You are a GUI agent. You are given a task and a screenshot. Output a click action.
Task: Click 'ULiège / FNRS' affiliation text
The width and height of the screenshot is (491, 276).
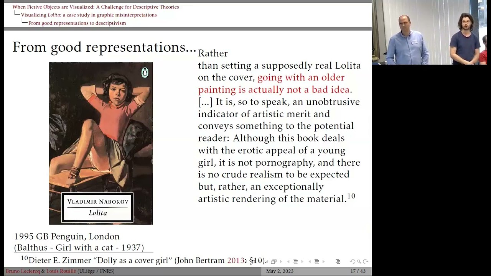coord(96,271)
